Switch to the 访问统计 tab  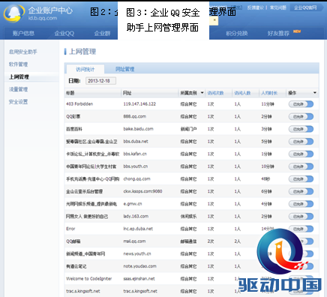pos(85,69)
